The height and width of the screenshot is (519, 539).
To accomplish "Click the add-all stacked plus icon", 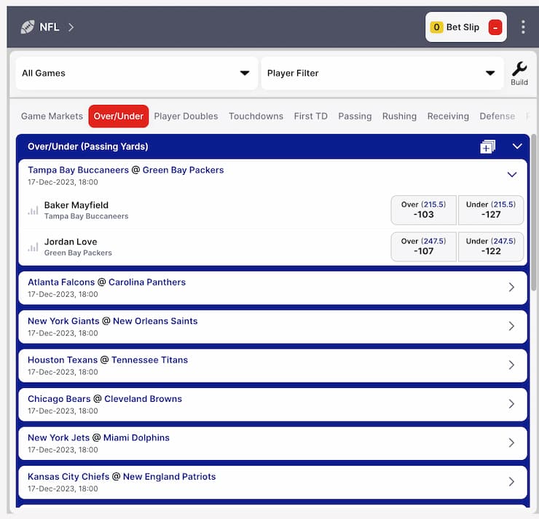I will coord(487,146).
